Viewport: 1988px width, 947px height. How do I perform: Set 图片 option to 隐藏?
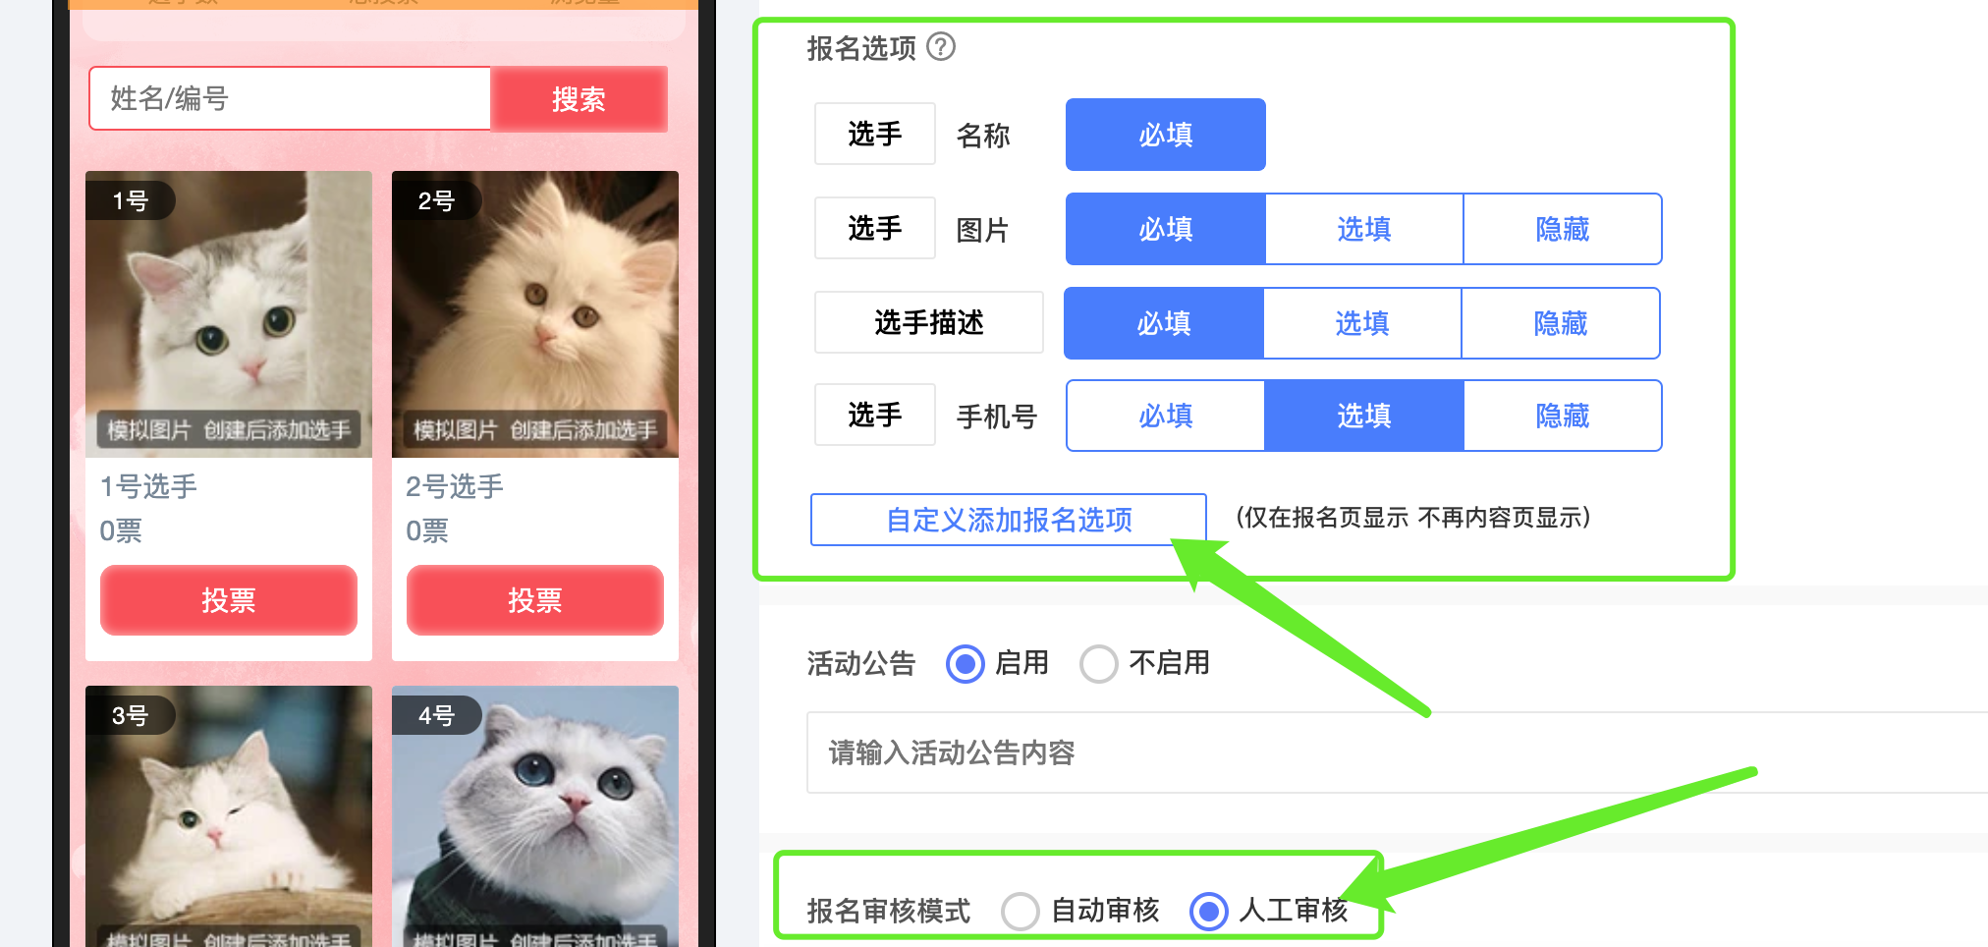pos(1563,229)
